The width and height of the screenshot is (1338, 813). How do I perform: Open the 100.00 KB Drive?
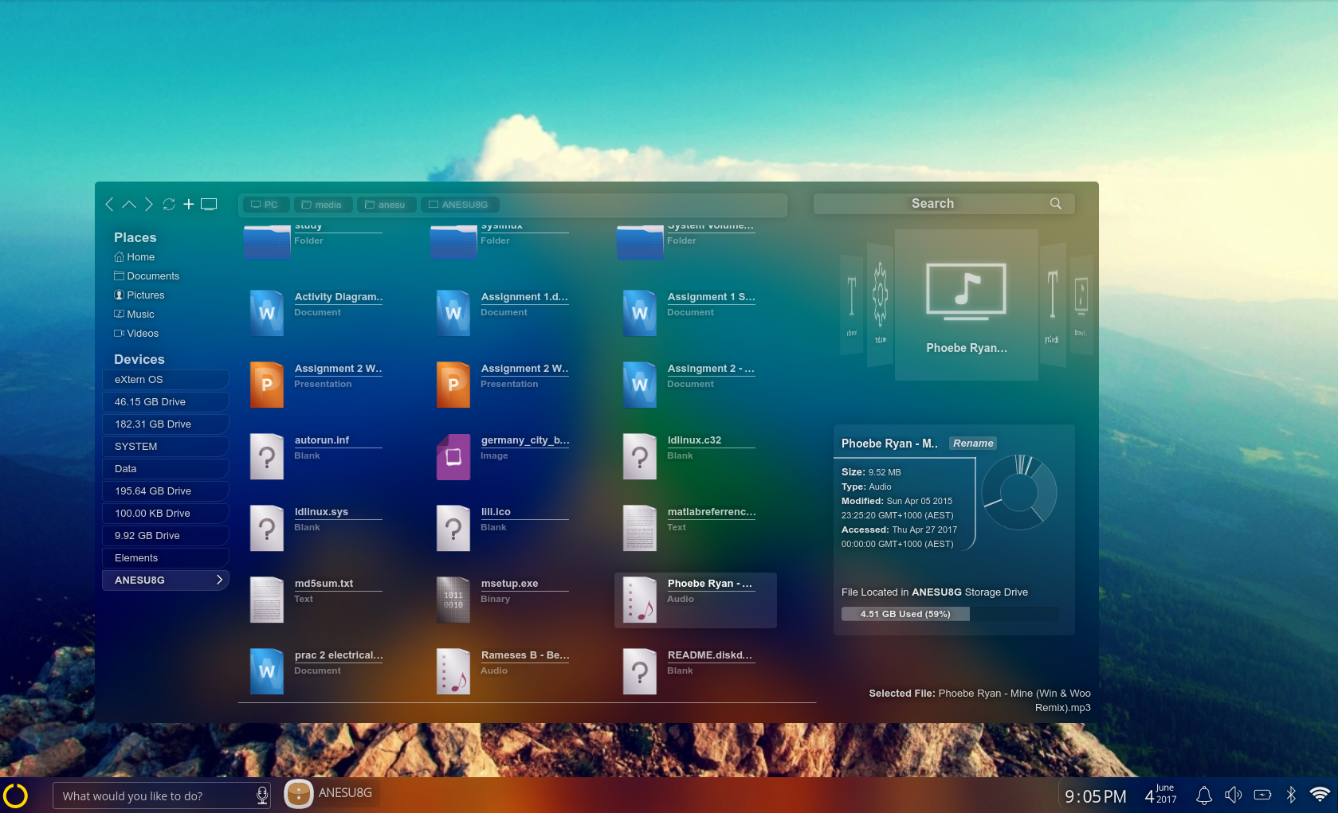click(x=166, y=514)
